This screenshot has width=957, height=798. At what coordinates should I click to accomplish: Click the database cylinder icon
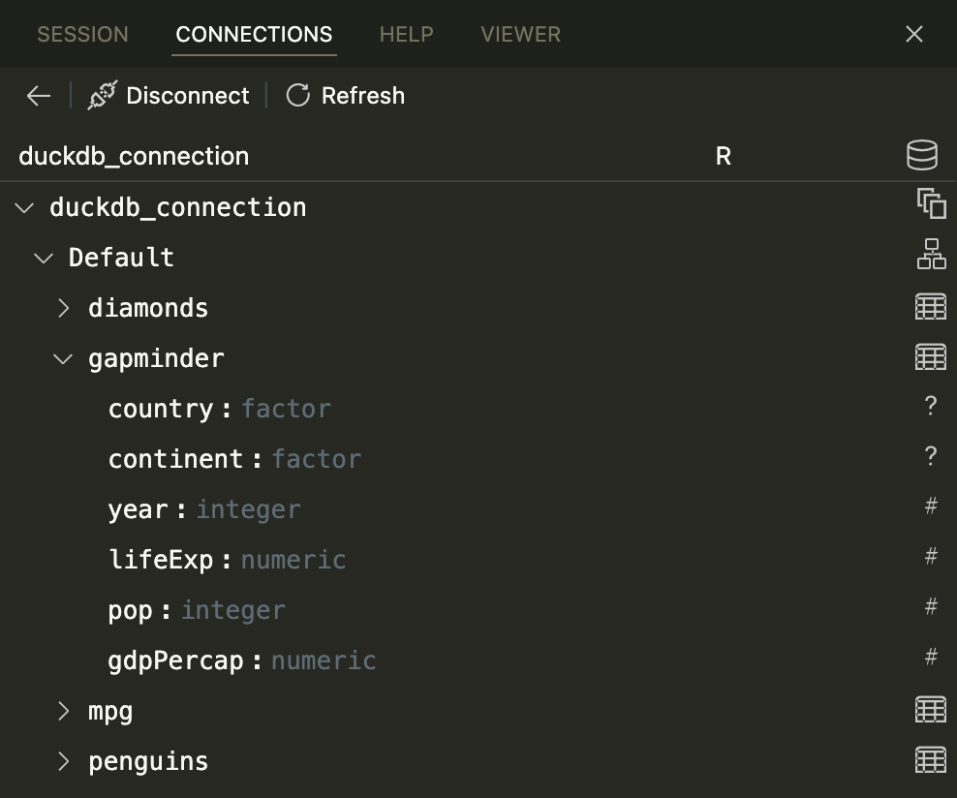click(x=921, y=155)
